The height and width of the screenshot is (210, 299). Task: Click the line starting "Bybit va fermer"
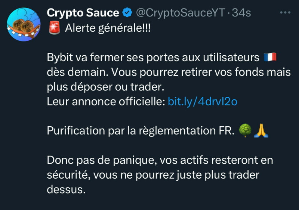point(153,58)
